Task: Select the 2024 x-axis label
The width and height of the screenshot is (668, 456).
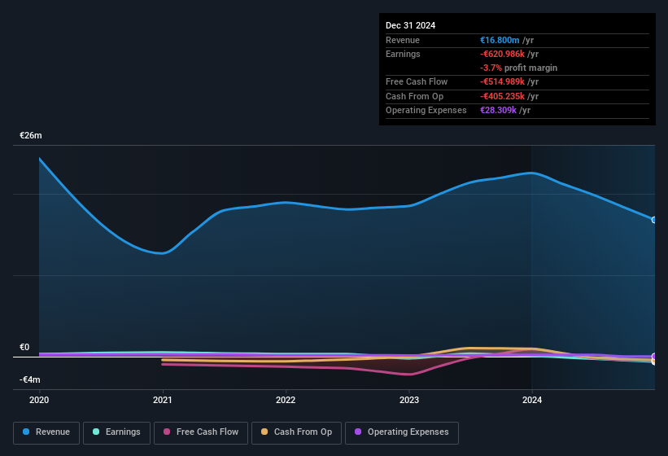Action: [532, 400]
